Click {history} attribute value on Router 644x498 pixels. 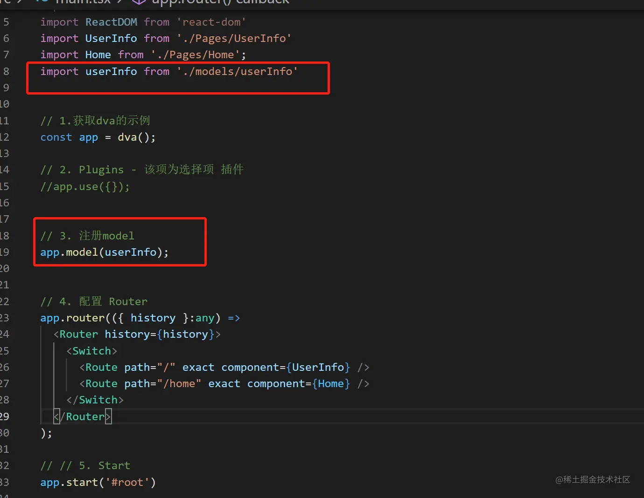click(186, 334)
